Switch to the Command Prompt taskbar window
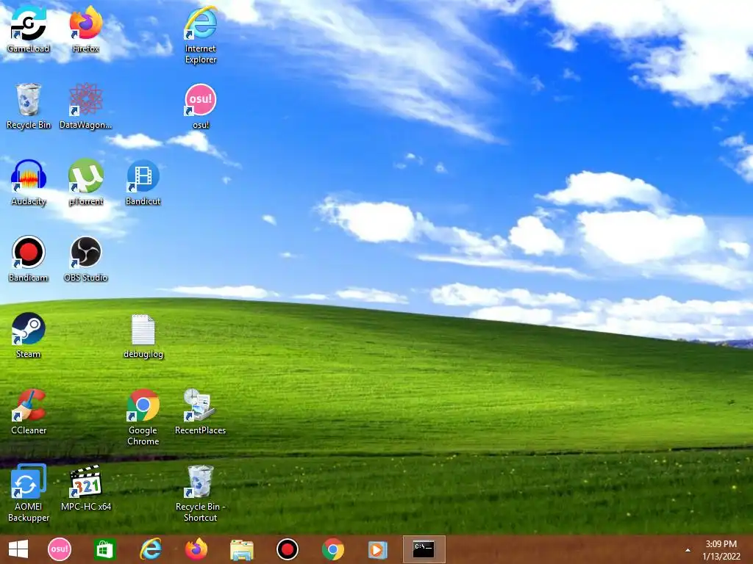753x564 pixels. click(424, 549)
